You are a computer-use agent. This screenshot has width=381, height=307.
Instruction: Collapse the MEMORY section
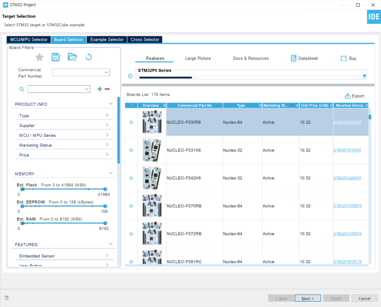pos(111,173)
